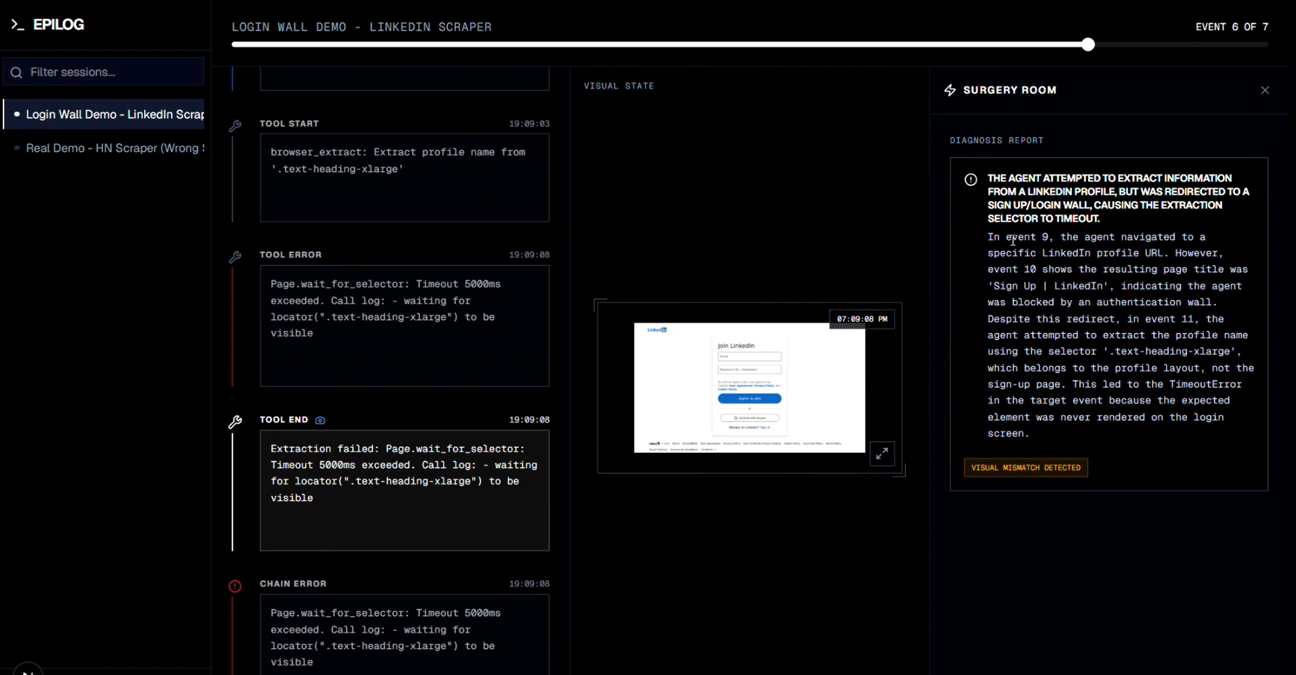1296x675 pixels.
Task: Click the red alert icon beside CHAIN ERROR
Action: point(235,586)
